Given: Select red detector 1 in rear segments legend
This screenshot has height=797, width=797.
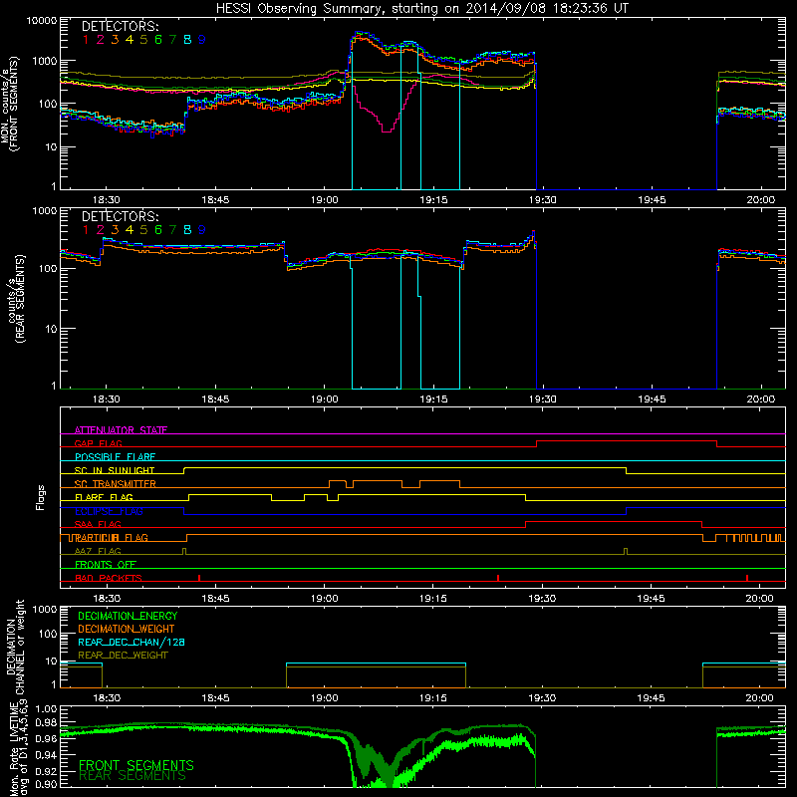Looking at the screenshot, I should pyautogui.click(x=86, y=230).
